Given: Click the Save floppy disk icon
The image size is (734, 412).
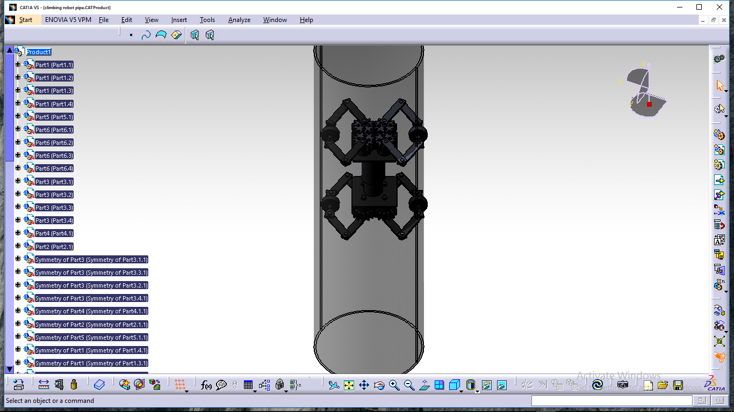Looking at the screenshot, I should coord(678,385).
